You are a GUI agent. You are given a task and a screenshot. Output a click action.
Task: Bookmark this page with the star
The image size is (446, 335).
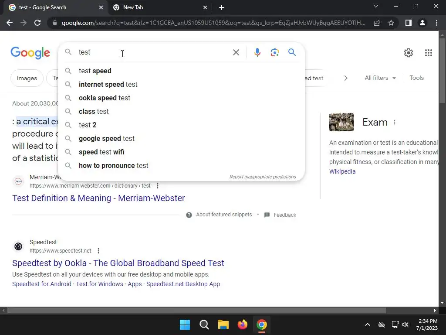pyautogui.click(x=391, y=23)
